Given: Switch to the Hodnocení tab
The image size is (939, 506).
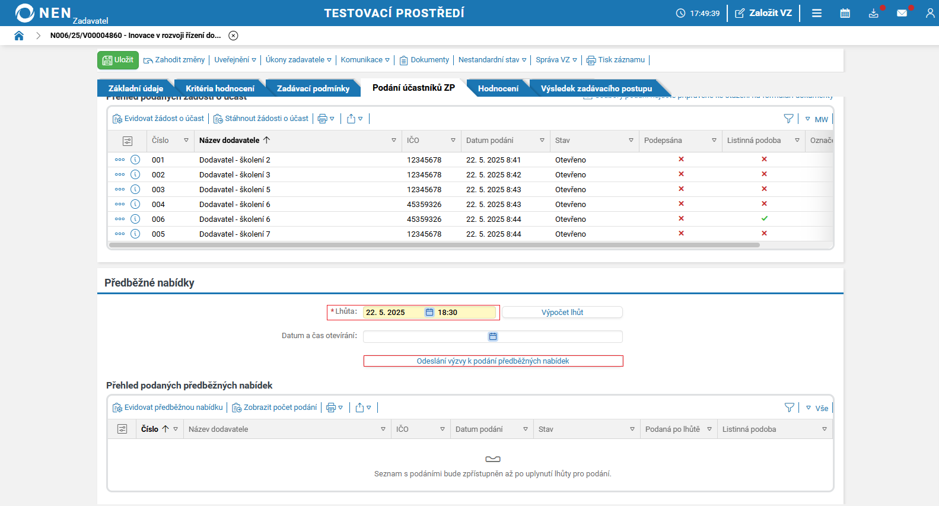Looking at the screenshot, I should point(498,88).
